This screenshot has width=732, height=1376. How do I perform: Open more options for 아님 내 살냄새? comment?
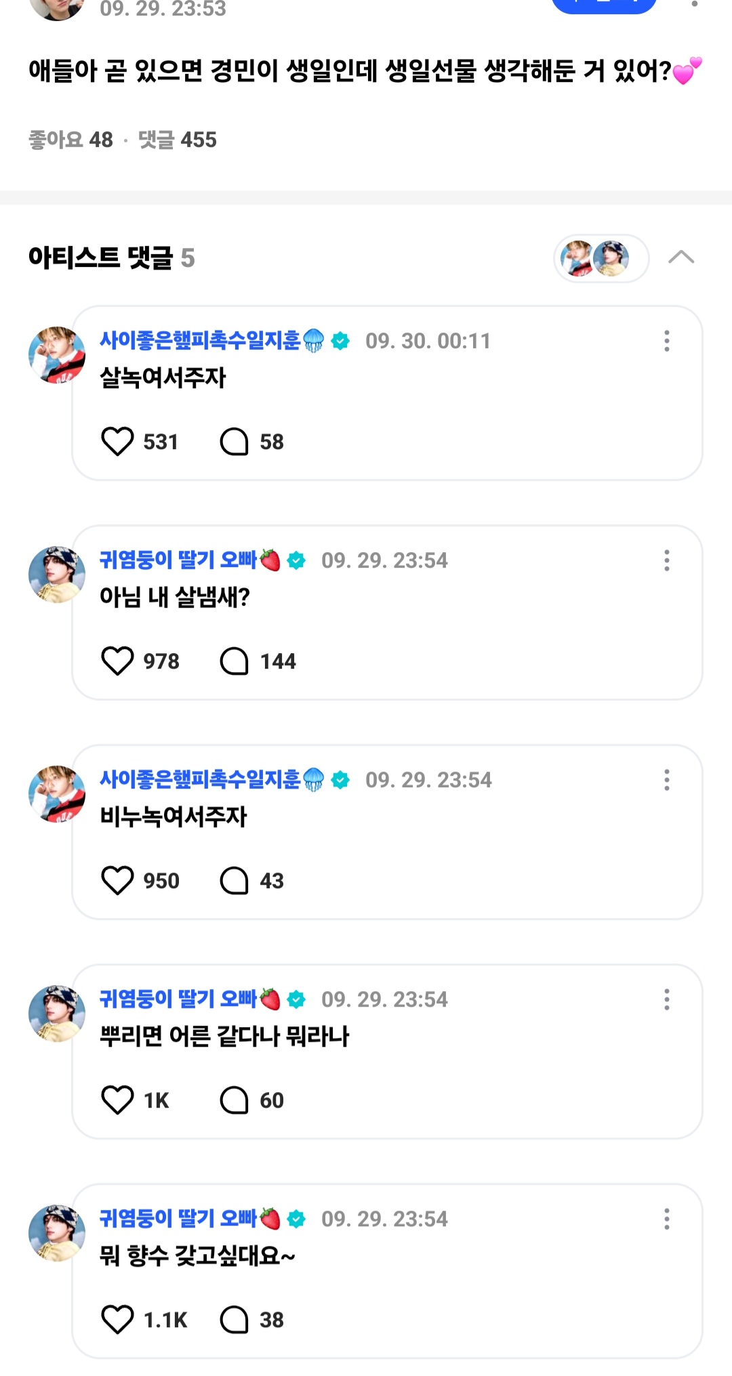[x=667, y=560]
